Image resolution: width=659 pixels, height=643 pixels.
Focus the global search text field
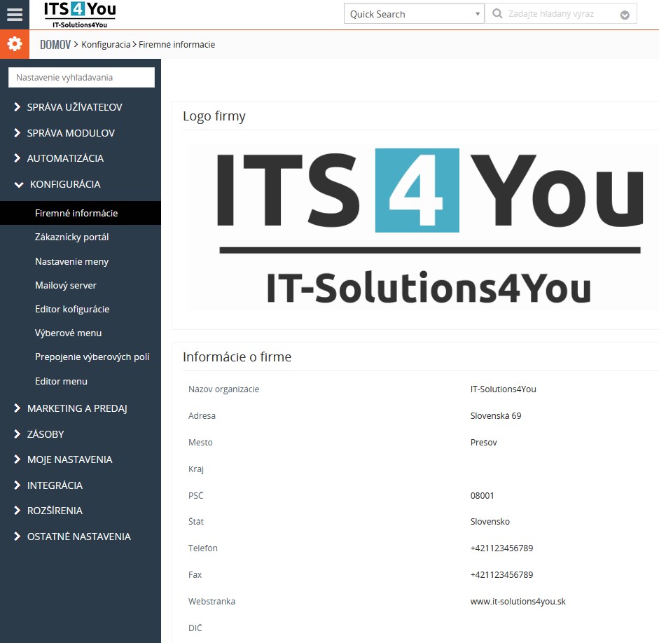(561, 14)
